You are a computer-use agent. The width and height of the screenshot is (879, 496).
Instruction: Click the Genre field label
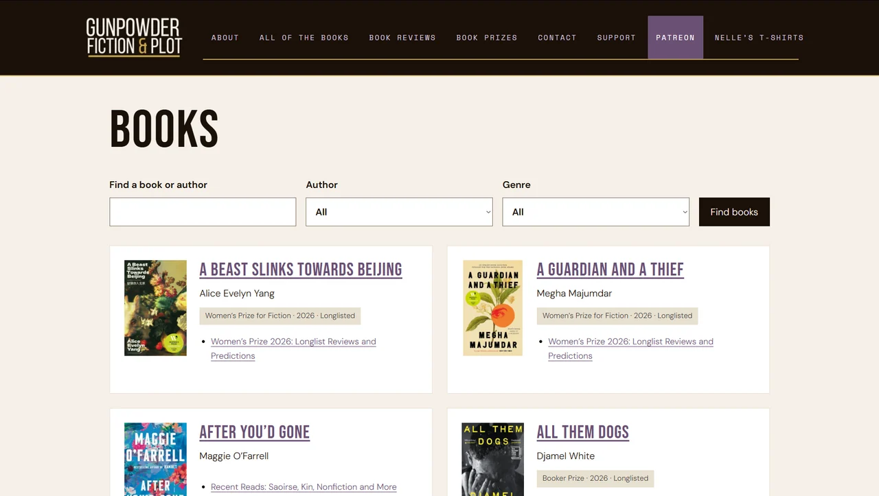516,185
